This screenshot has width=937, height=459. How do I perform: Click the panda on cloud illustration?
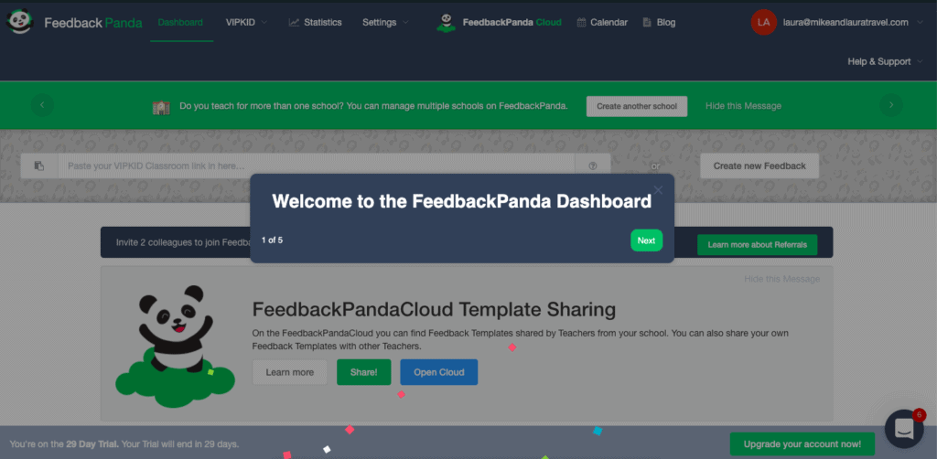coord(175,347)
